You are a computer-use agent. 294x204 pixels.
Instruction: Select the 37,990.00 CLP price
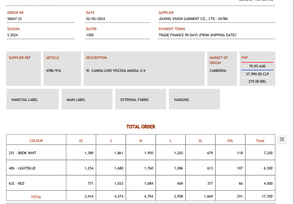(257, 74)
